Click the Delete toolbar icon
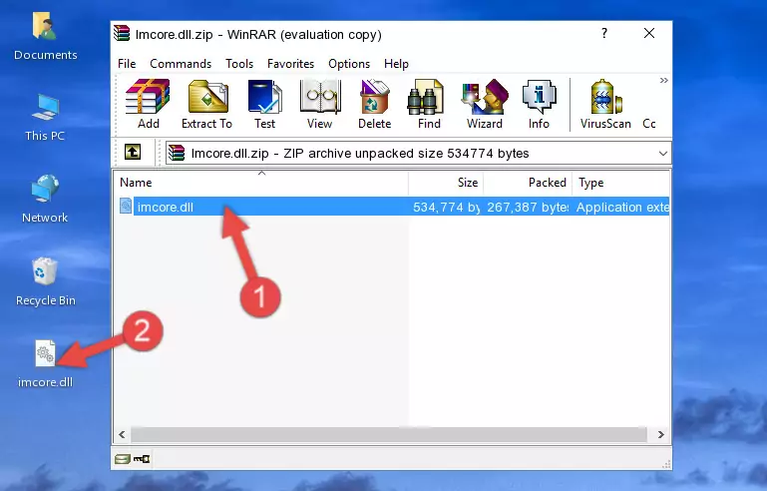 click(375, 104)
